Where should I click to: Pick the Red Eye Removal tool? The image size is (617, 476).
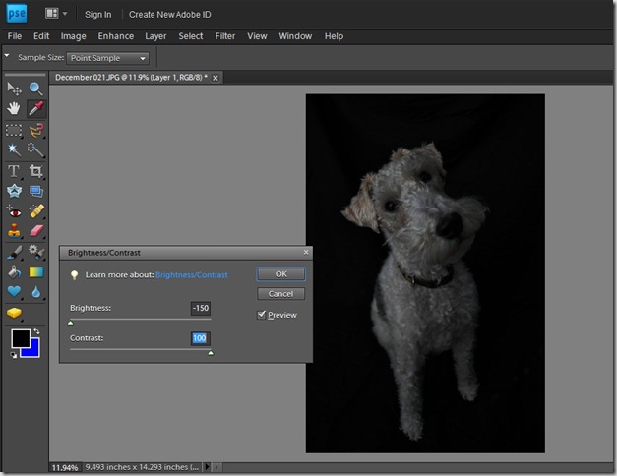(x=14, y=210)
